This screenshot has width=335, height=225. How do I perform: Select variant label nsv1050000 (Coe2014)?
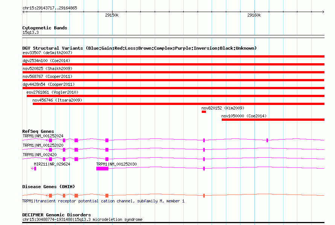[244, 116]
